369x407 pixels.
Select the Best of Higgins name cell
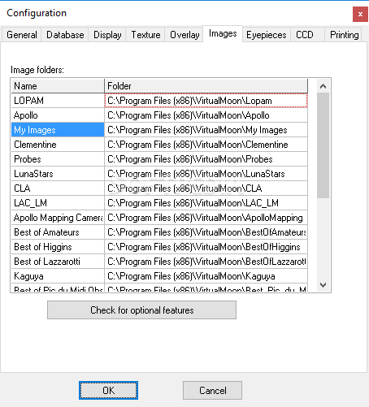tap(58, 247)
